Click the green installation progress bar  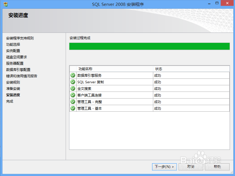point(149,46)
